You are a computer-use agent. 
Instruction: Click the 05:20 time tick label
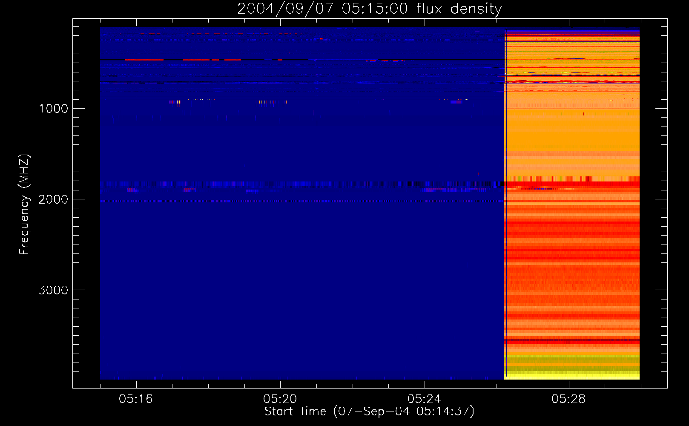click(280, 399)
